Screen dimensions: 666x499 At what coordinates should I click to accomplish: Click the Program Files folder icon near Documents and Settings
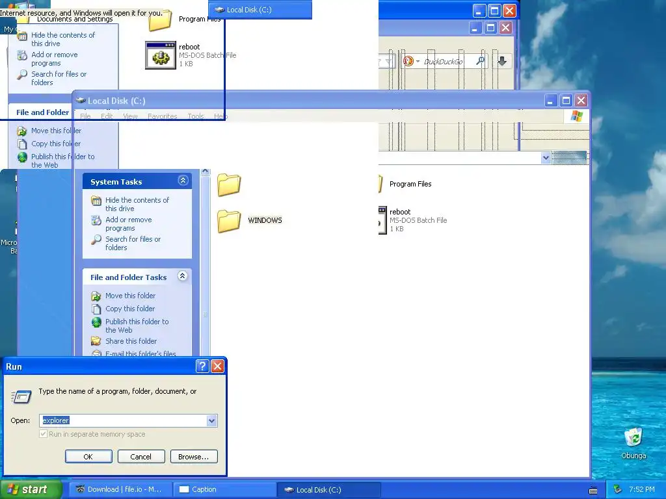(160, 20)
